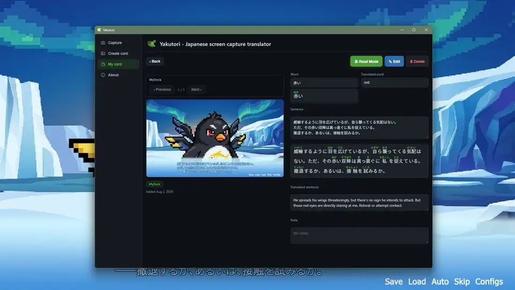This screenshot has width=515, height=290.
Task: Click Auto in the game window
Action: click(x=440, y=282)
